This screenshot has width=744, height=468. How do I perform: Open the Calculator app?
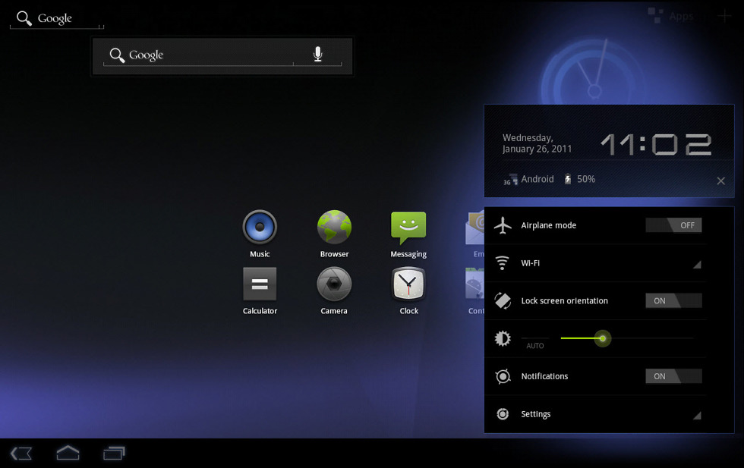pos(260,284)
